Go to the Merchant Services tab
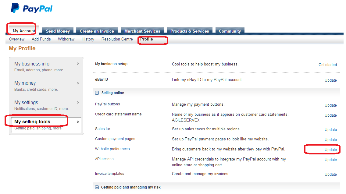Screen dimensions: 346x194 pyautogui.click(x=142, y=31)
